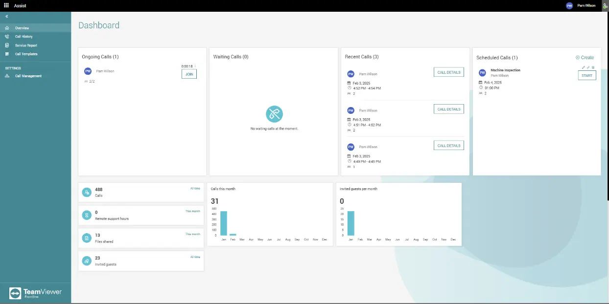Click the 2/2 participants icon in Ongoing Calls
The image size is (609, 304).
click(x=86, y=82)
